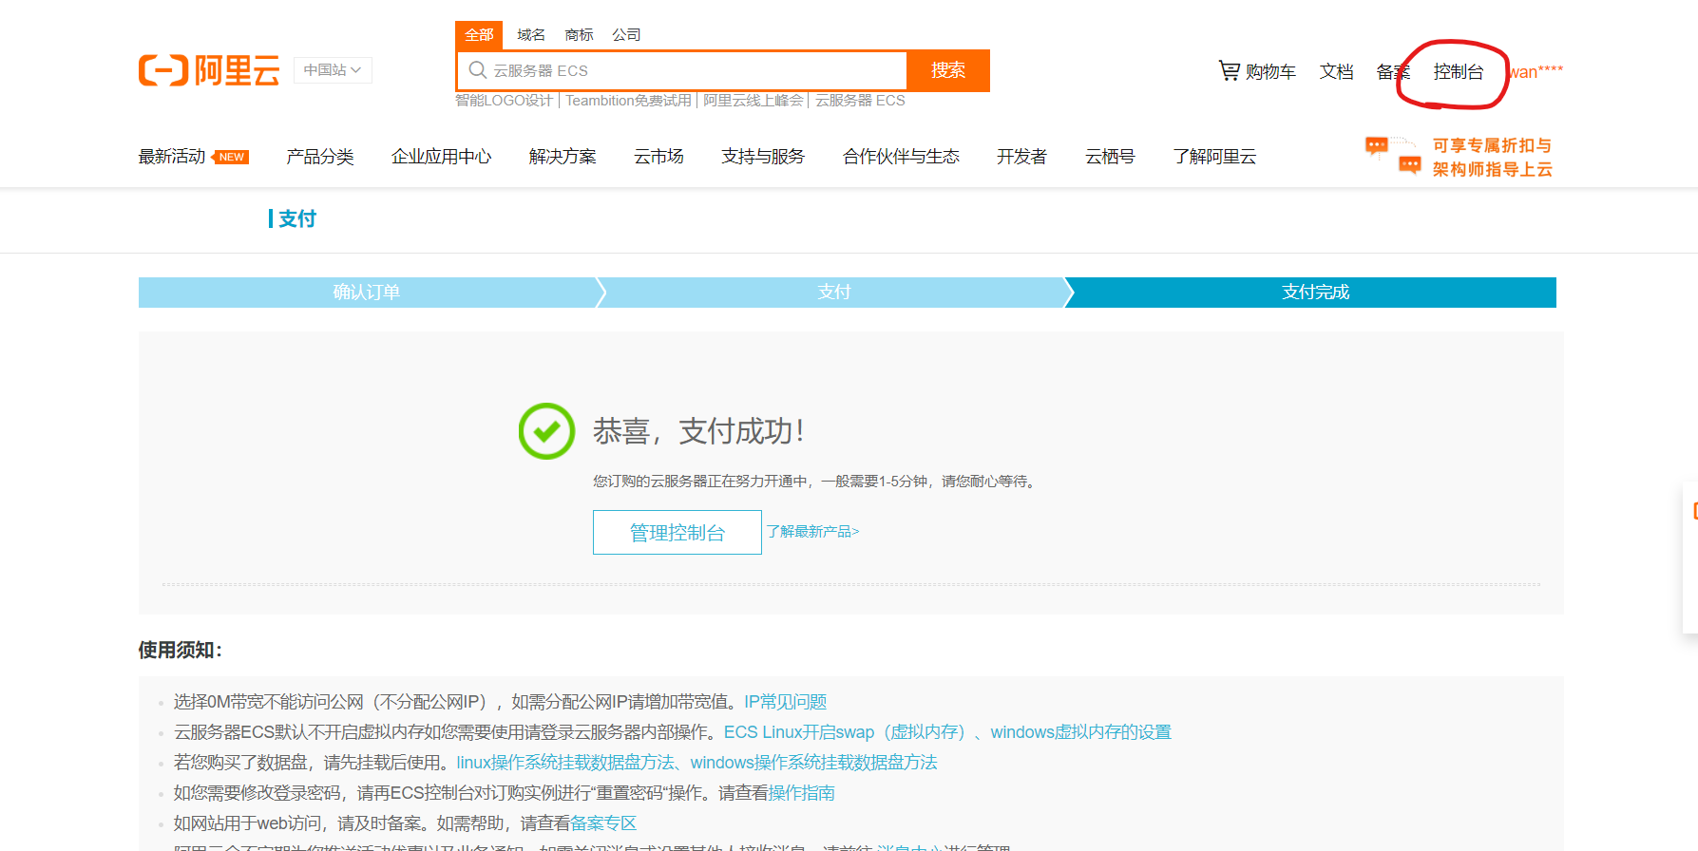Open the 产品分类 menu

[320, 157]
